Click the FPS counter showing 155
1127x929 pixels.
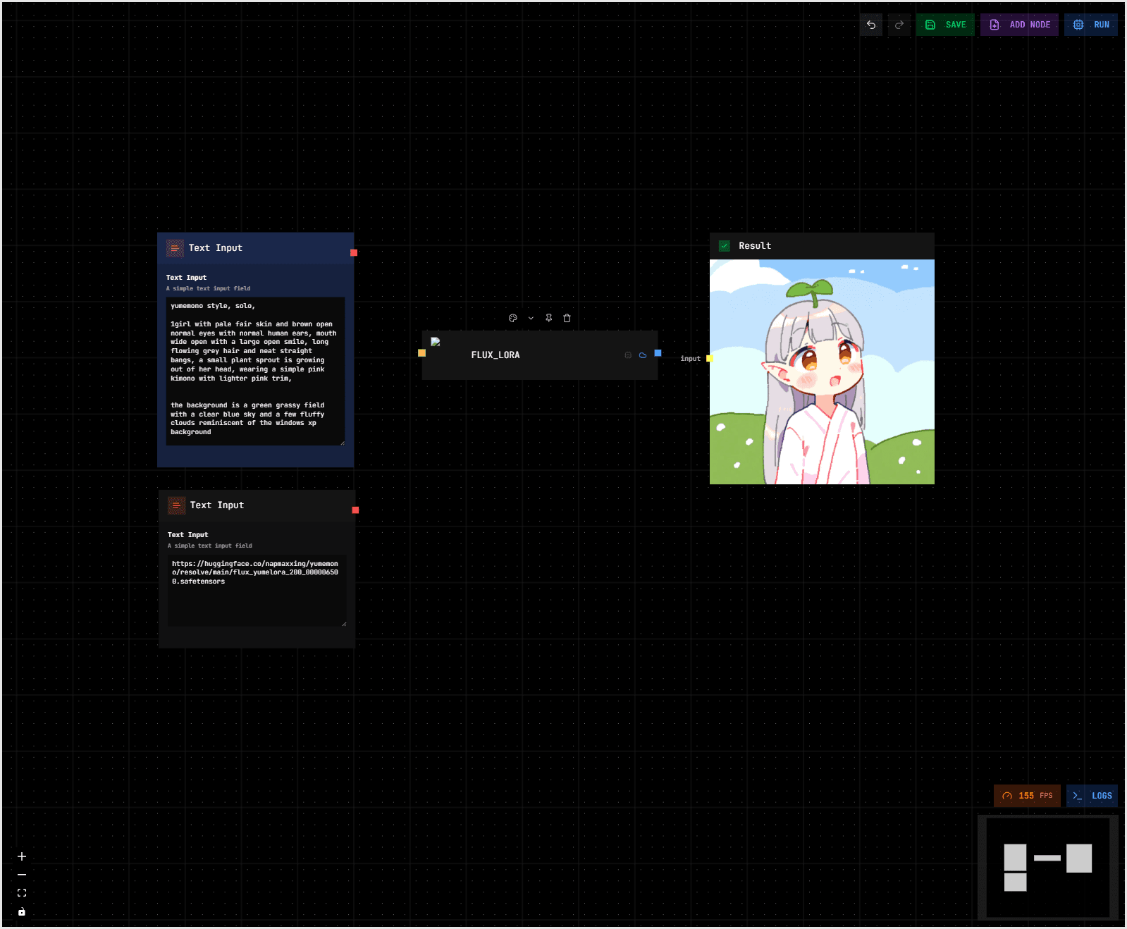click(1027, 796)
